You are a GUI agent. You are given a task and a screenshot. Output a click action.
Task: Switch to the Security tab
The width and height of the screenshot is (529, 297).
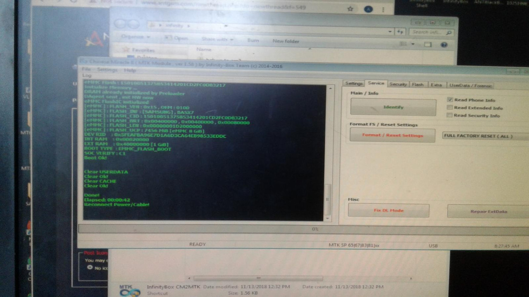[x=398, y=84]
